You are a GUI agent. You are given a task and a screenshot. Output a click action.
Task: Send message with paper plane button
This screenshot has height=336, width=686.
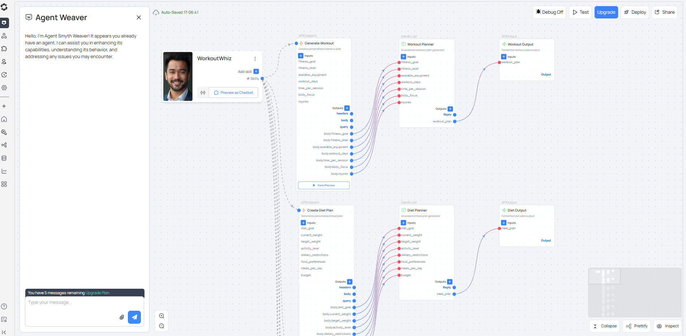pos(134,317)
